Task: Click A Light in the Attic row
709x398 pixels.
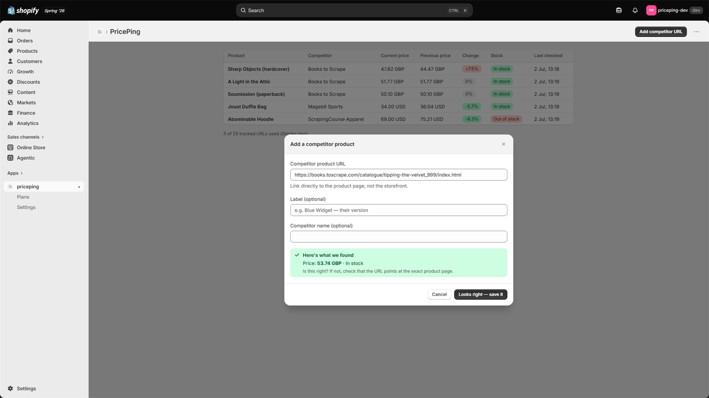Action: [398, 81]
